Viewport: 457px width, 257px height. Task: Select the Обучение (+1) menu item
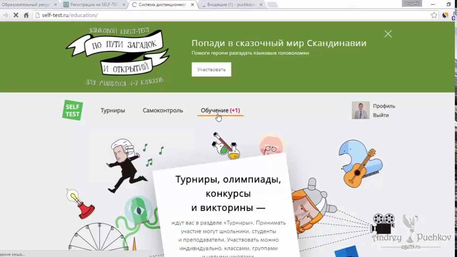coord(220,111)
